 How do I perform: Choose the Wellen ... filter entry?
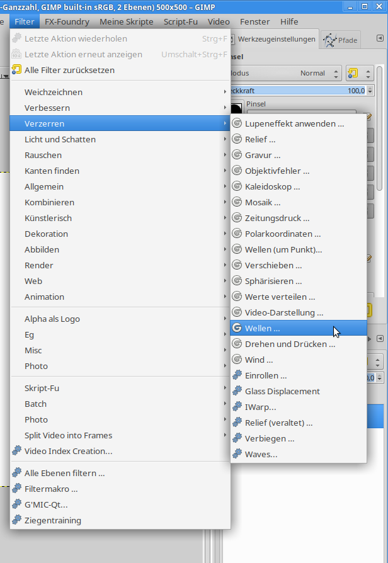point(299,328)
